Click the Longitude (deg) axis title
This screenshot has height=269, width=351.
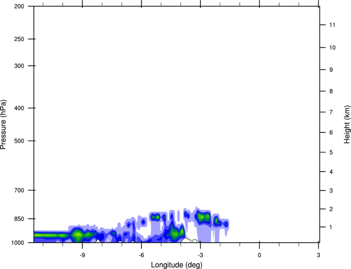coord(176,264)
